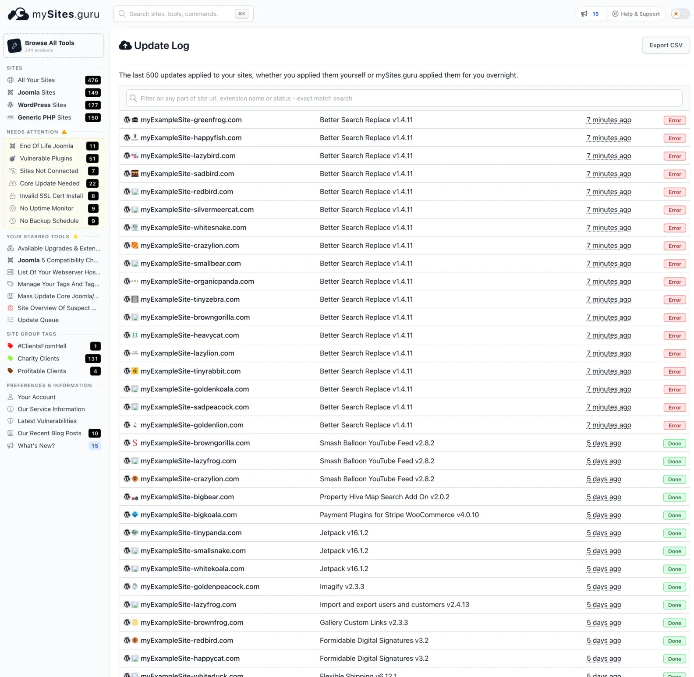Click the shield icon beside Latest Vulnerabilities
This screenshot has height=677, width=694.
[11, 421]
